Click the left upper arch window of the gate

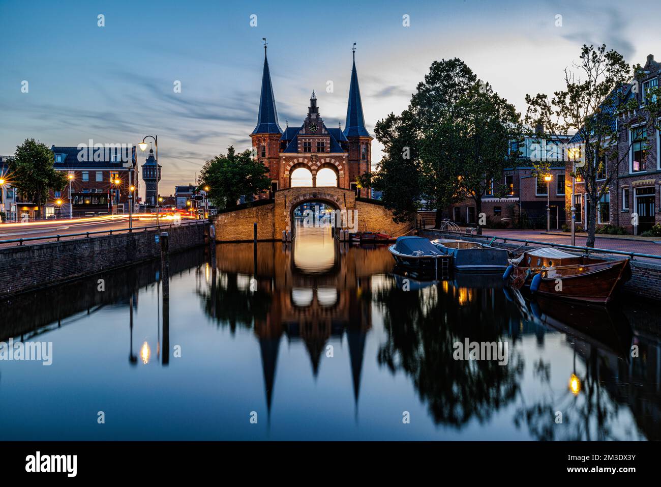[302, 177]
